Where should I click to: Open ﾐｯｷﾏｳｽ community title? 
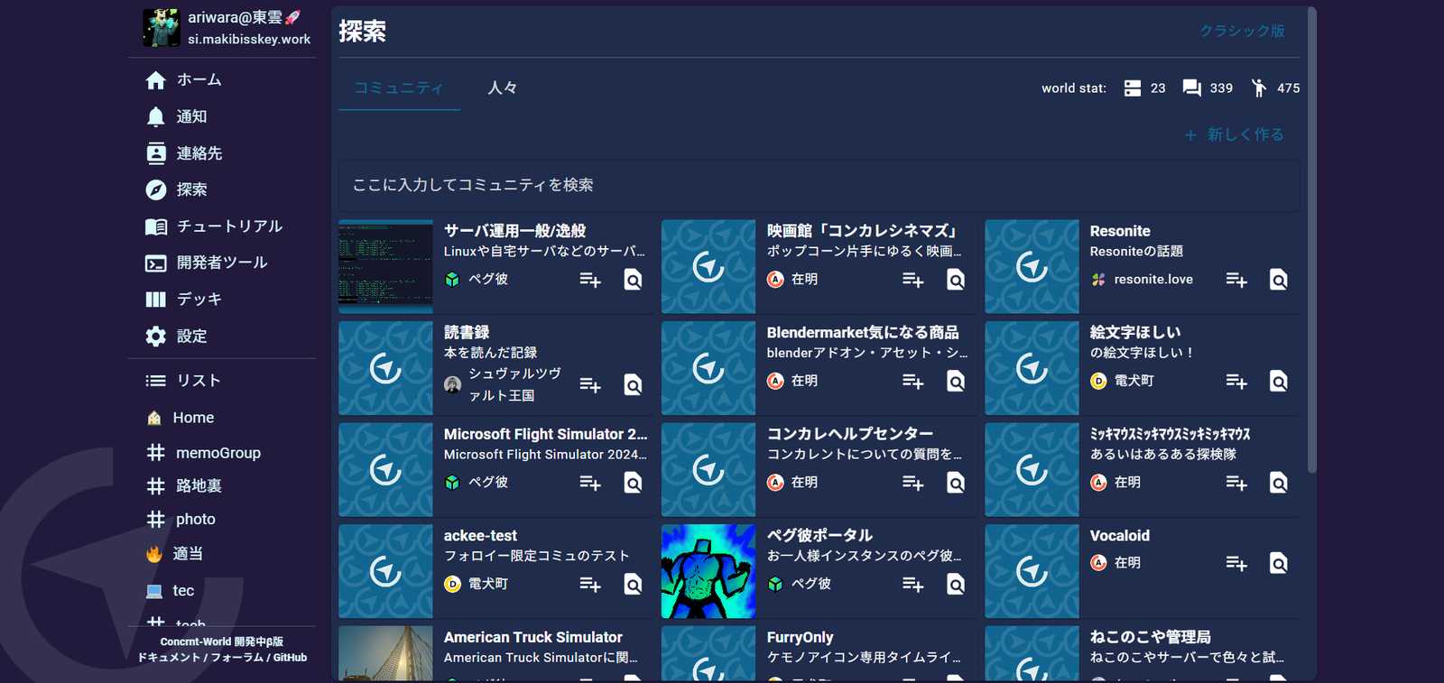pos(1170,434)
